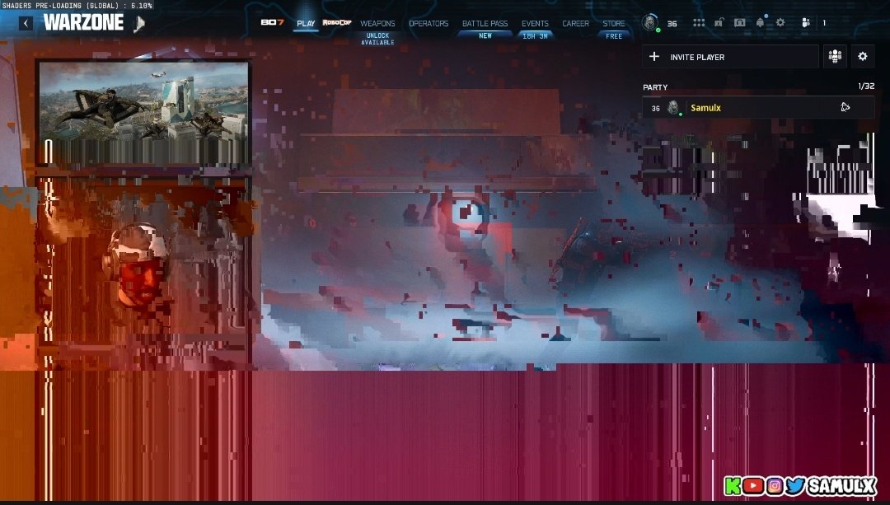Viewport: 890px width, 505px height.
Task: Open the RoboCop event tab
Action: 336,23
